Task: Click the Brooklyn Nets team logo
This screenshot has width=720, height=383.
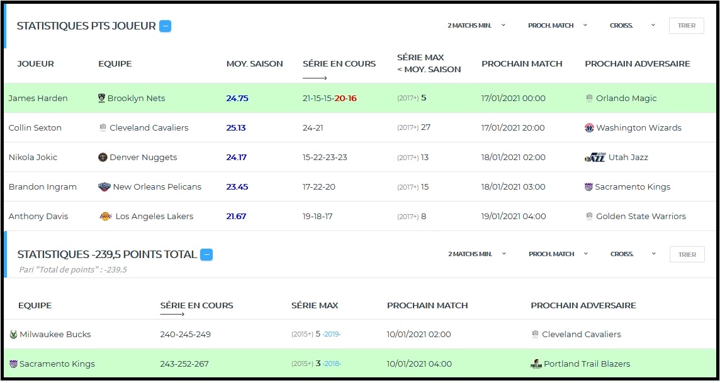Action: (102, 98)
